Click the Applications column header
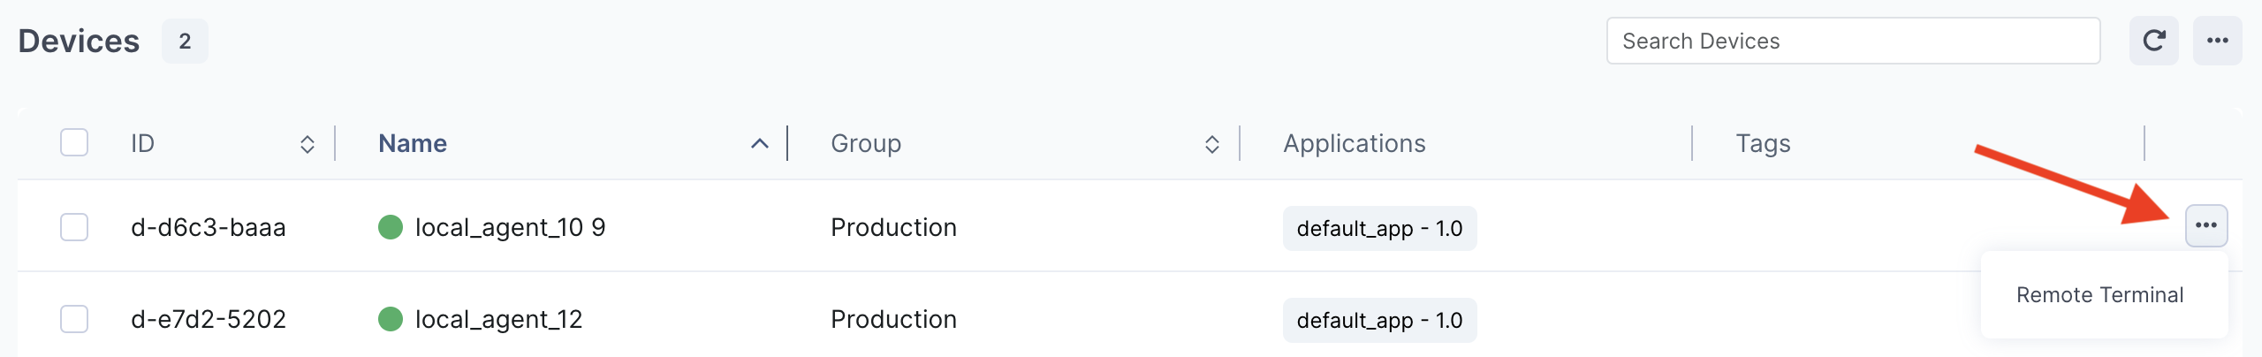The image size is (2262, 357). pos(1355,143)
